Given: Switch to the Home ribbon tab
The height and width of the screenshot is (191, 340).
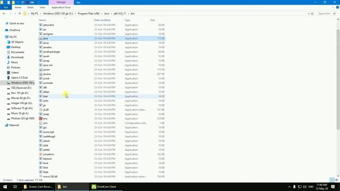Looking at the screenshot, I should point(18,7).
